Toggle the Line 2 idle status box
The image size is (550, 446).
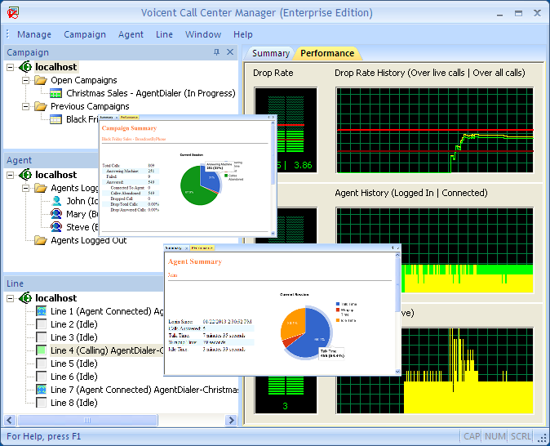click(x=41, y=324)
